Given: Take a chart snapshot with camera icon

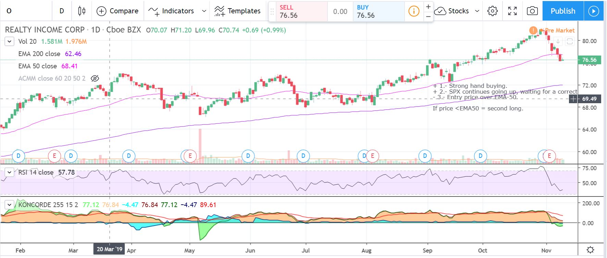Looking at the screenshot, I should (x=532, y=11).
